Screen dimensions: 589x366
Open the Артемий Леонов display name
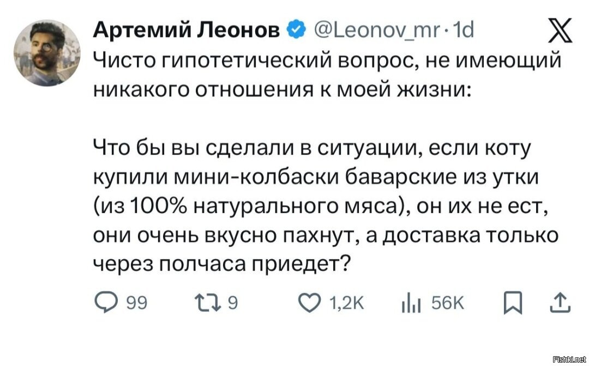[x=187, y=30]
